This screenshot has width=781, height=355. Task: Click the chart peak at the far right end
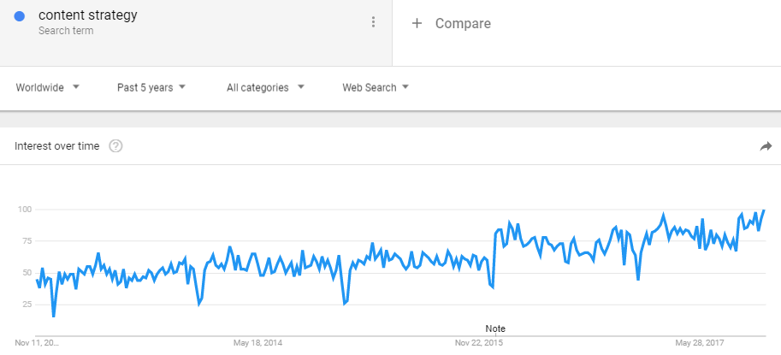[x=764, y=210]
